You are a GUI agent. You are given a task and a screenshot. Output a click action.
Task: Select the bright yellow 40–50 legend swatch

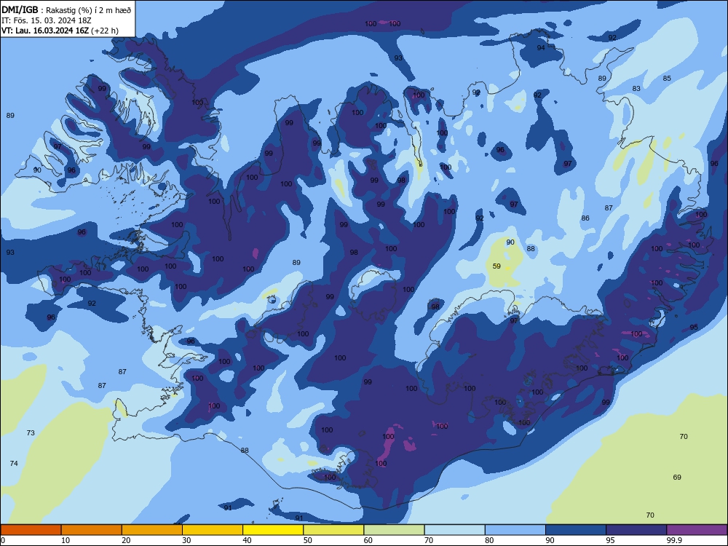pos(273,530)
